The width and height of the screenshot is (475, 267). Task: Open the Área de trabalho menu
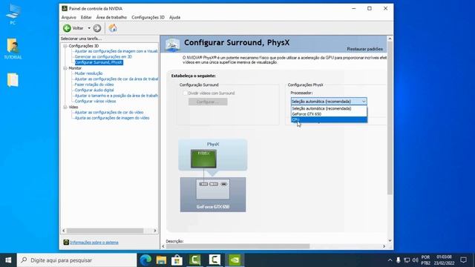111,17
